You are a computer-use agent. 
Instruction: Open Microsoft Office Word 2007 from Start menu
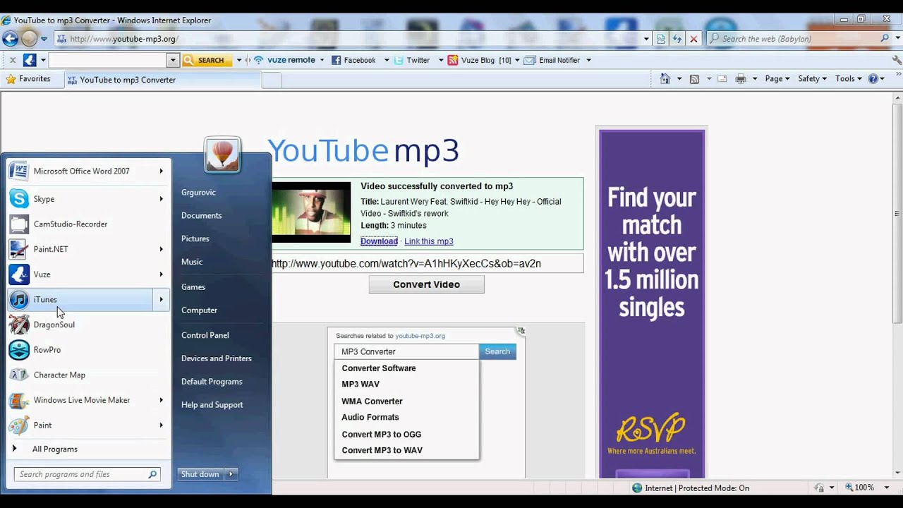pyautogui.click(x=88, y=171)
